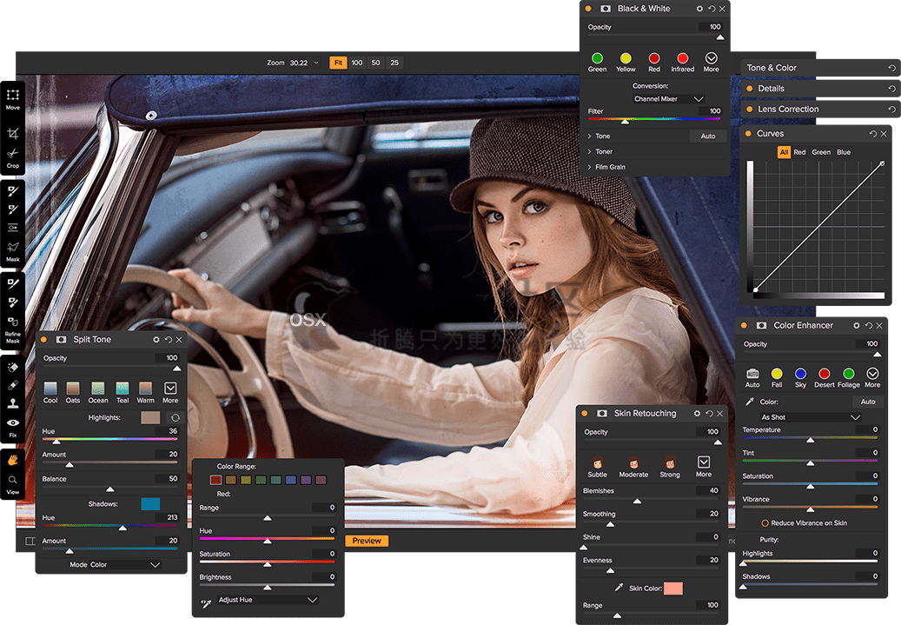Select the Green curves channel tab
This screenshot has height=625, width=901.
coord(821,152)
